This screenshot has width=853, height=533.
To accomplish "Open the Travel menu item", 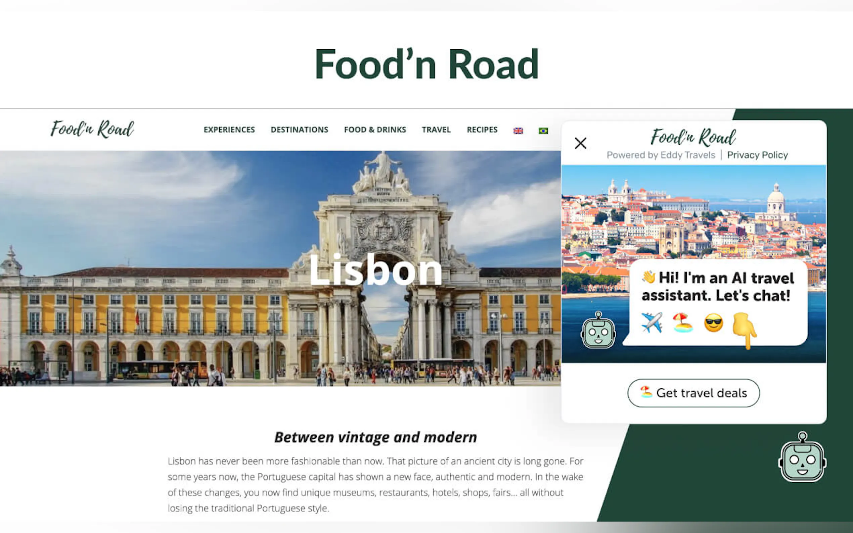I will (x=436, y=130).
